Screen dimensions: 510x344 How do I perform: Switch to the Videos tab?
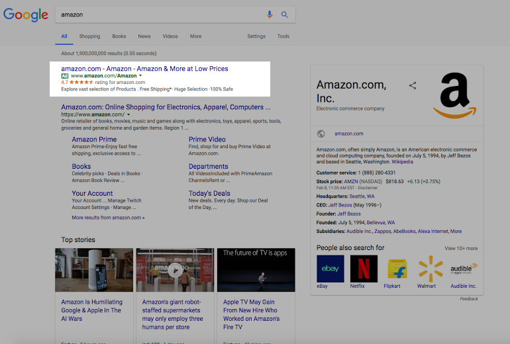tap(170, 36)
